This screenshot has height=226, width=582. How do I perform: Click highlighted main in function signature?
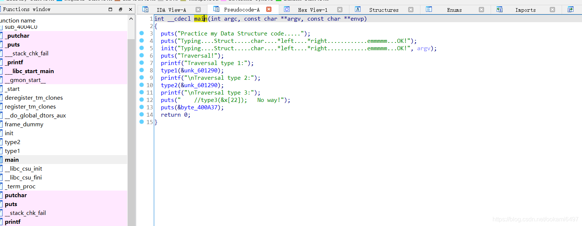[201, 19]
